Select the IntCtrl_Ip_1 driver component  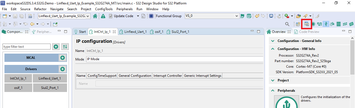(18, 78)
